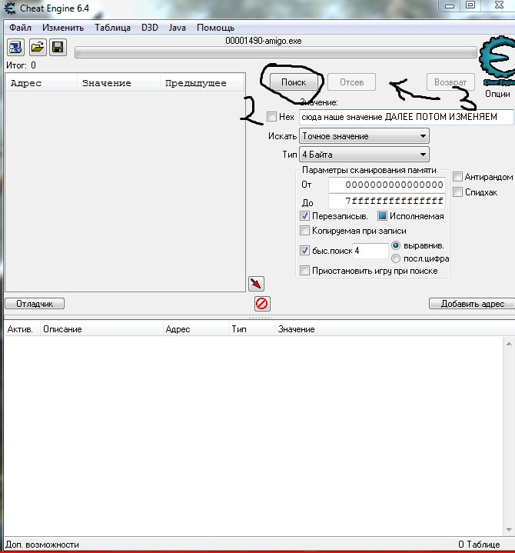Click the От start address field
Image resolution: width=515 pixels, height=553 pixels.
[387, 185]
